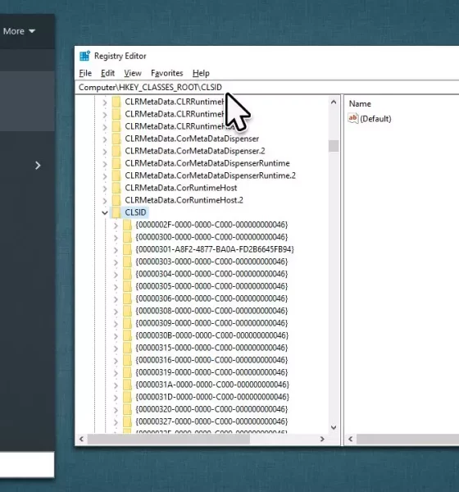Click folder icon of {0000002F-0000-0000-C000-000000000046}
The width and height of the screenshot is (459, 492).
point(127,225)
